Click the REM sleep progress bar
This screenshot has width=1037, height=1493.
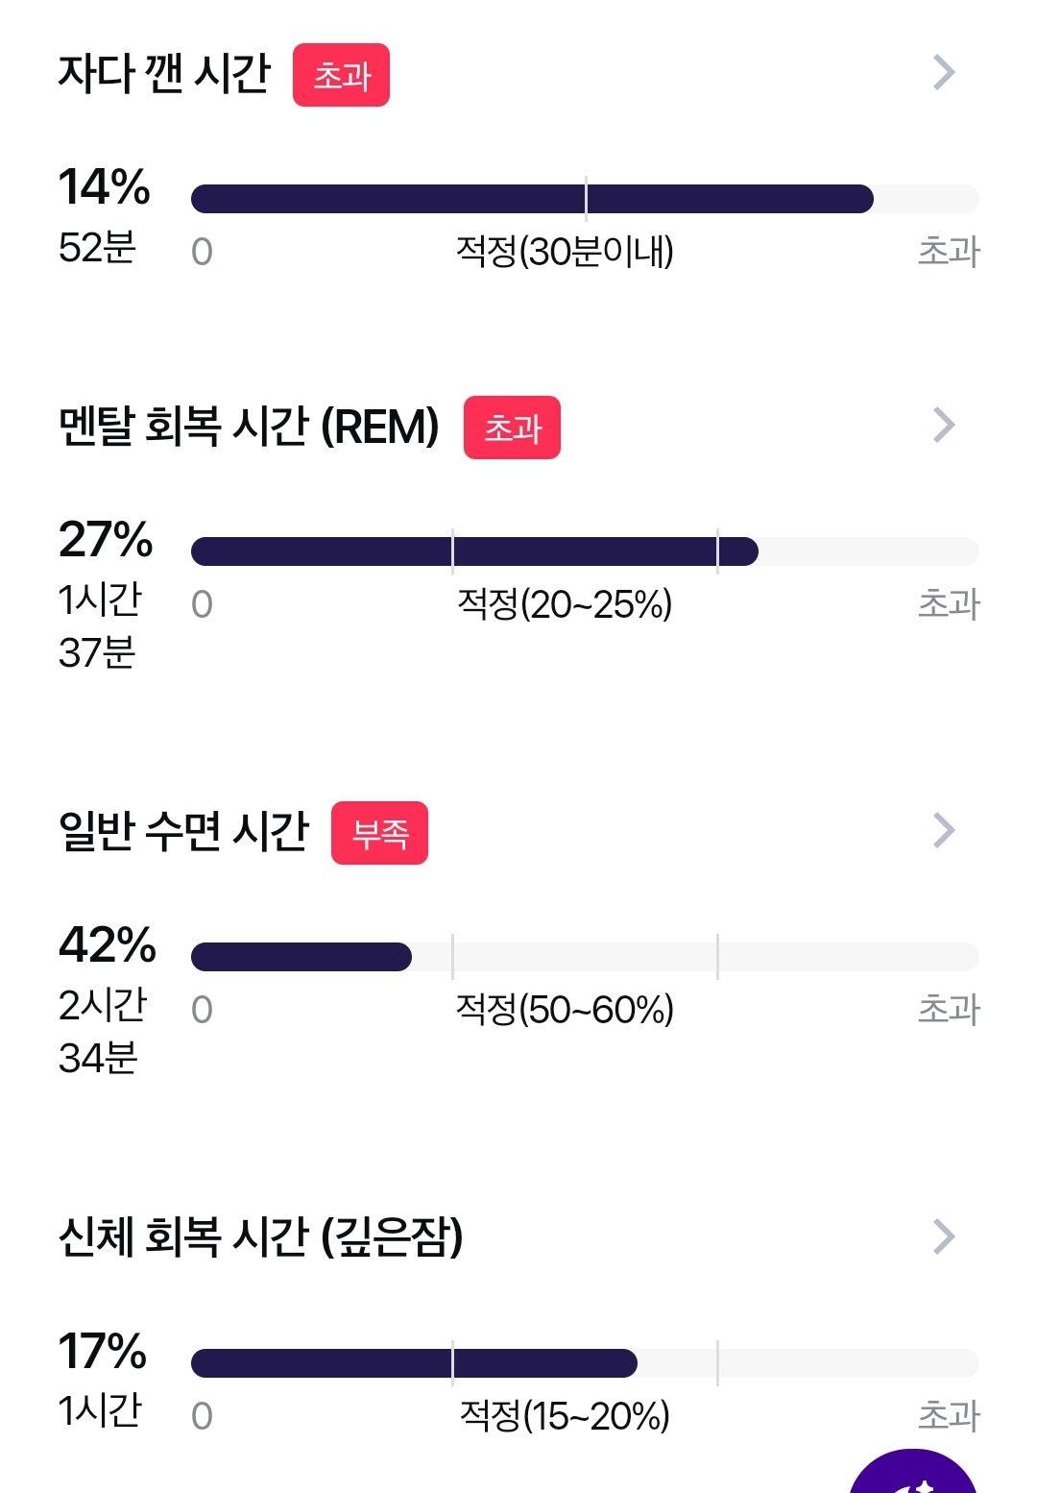coord(585,551)
